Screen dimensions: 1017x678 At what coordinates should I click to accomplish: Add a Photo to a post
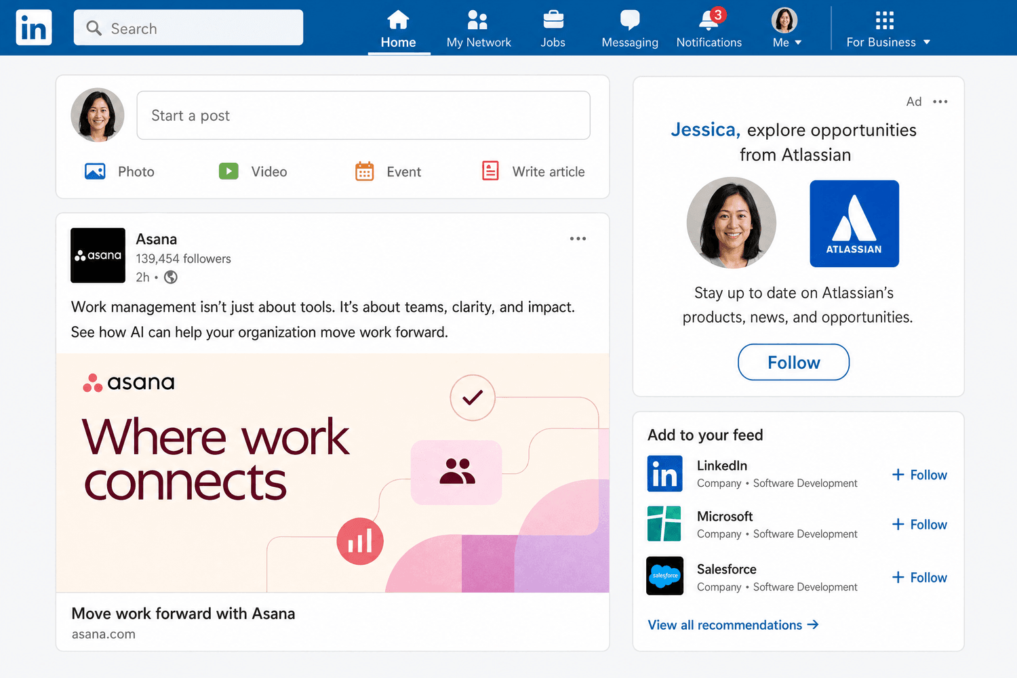point(119,172)
